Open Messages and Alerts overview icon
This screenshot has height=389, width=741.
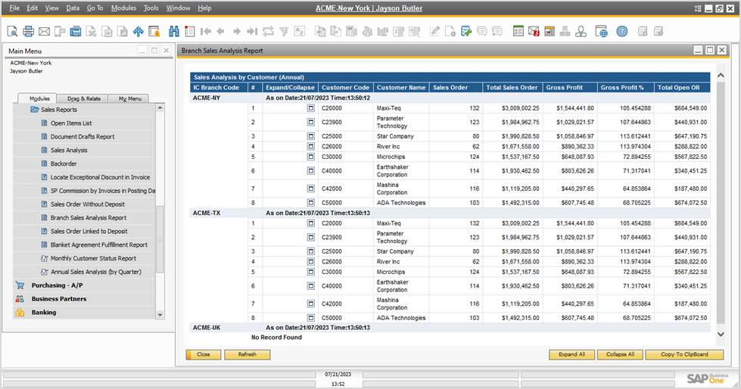click(534, 31)
